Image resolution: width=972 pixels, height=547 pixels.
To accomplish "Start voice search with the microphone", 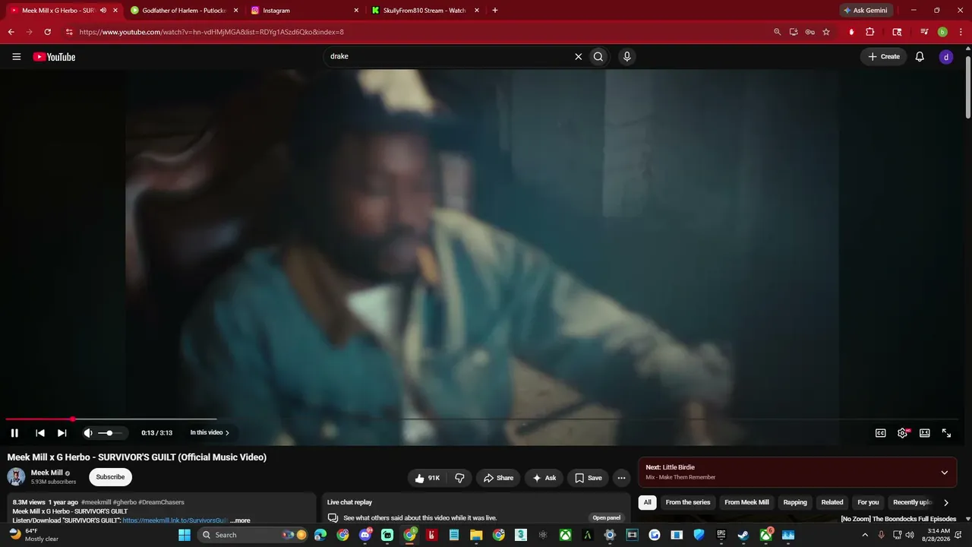I will pyautogui.click(x=626, y=56).
